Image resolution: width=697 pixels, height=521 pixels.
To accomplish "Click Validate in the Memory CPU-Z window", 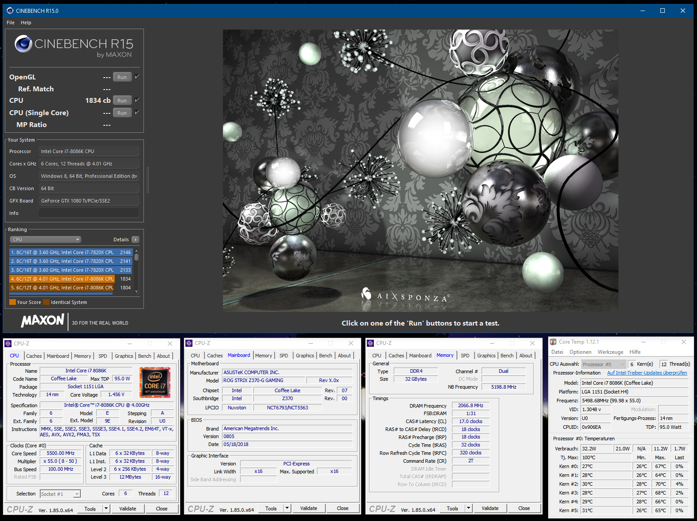I will pos(490,508).
